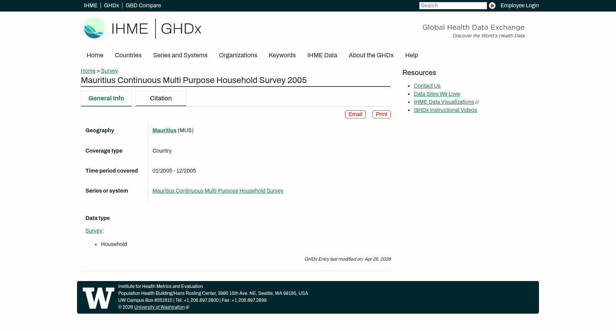Click the Resources sidebar heading

pyautogui.click(x=419, y=73)
